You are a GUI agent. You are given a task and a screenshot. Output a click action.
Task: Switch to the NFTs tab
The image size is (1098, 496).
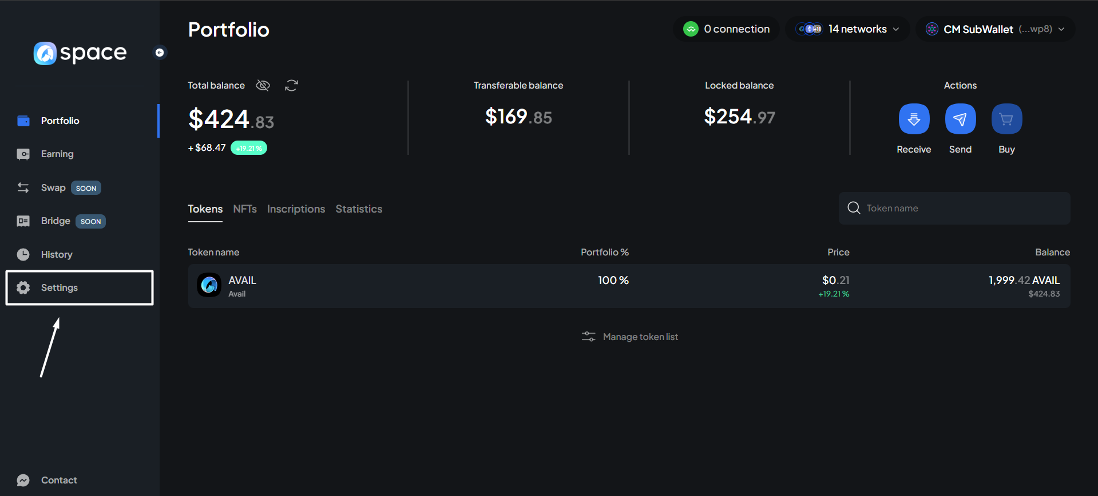(245, 209)
